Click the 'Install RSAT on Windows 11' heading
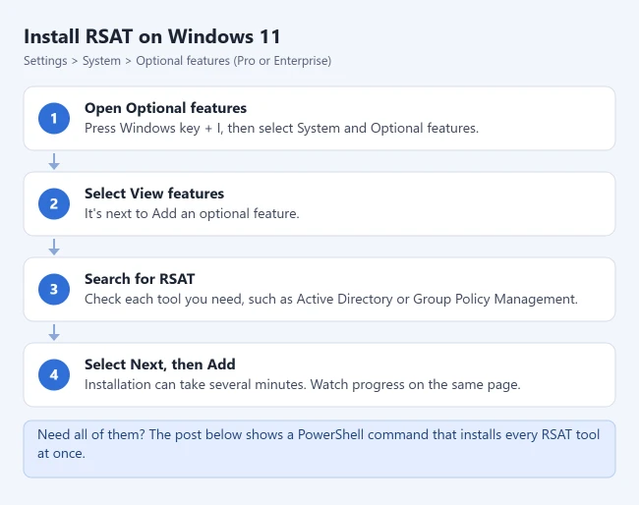Image resolution: width=639 pixels, height=505 pixels. (x=152, y=36)
